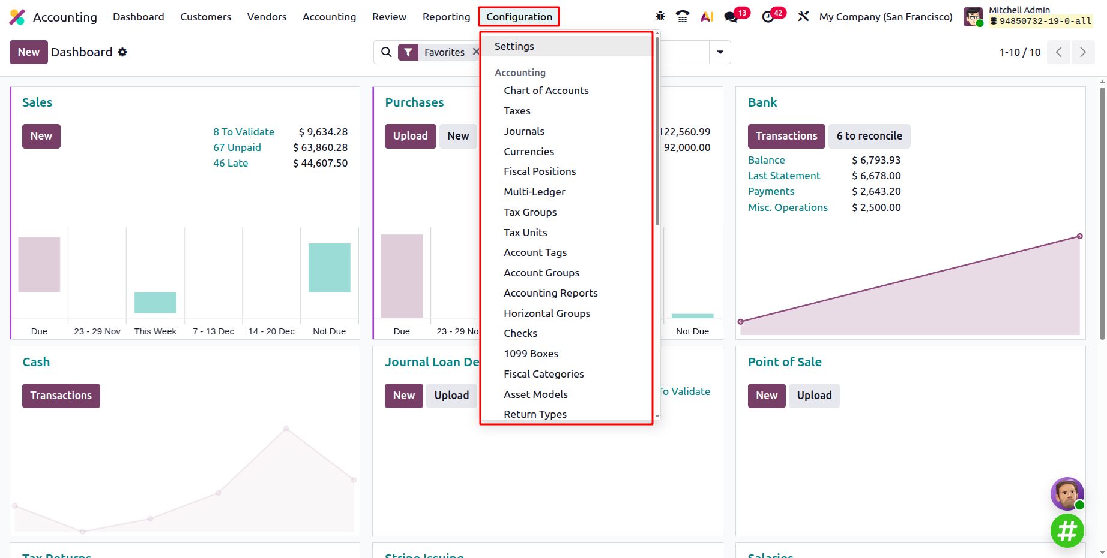Open the Discuss messages icon
The width and height of the screenshot is (1107, 558).
pyautogui.click(x=731, y=17)
